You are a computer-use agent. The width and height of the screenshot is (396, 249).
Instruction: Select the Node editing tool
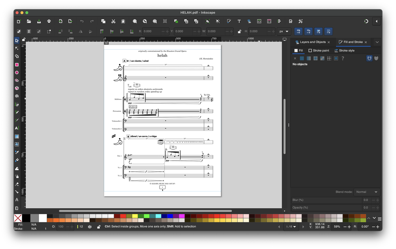[x=17, y=48]
